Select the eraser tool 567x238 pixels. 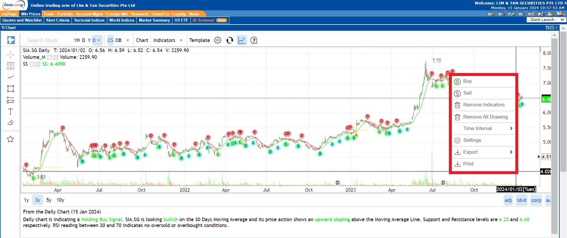click(x=10, y=123)
